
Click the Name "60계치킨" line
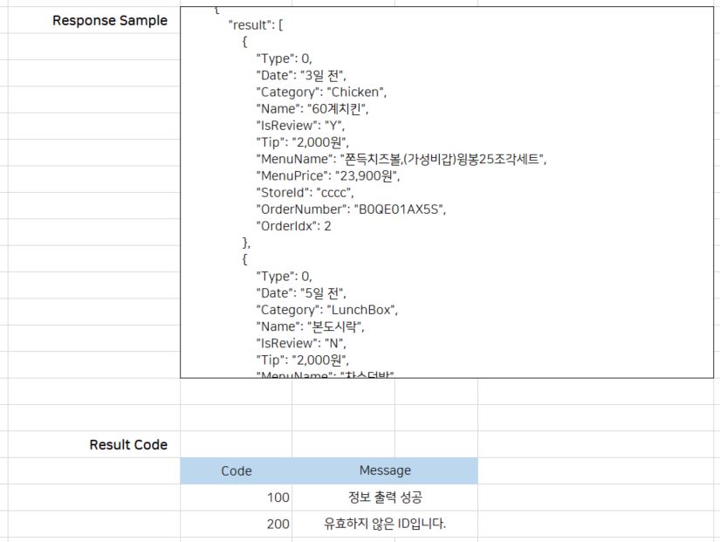pos(312,109)
